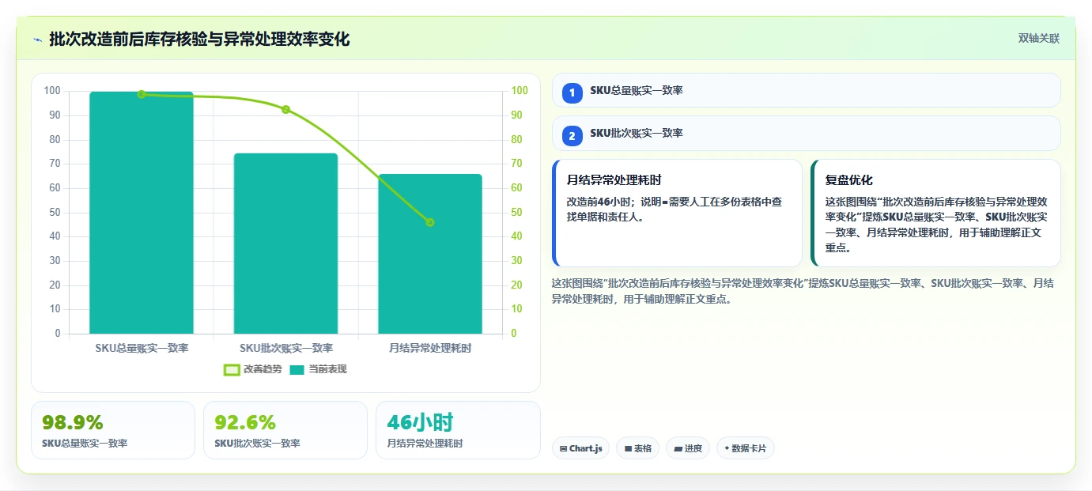Click the icon inside the 进度 tag
Viewport: 1092px width, 491px height.
click(678, 448)
